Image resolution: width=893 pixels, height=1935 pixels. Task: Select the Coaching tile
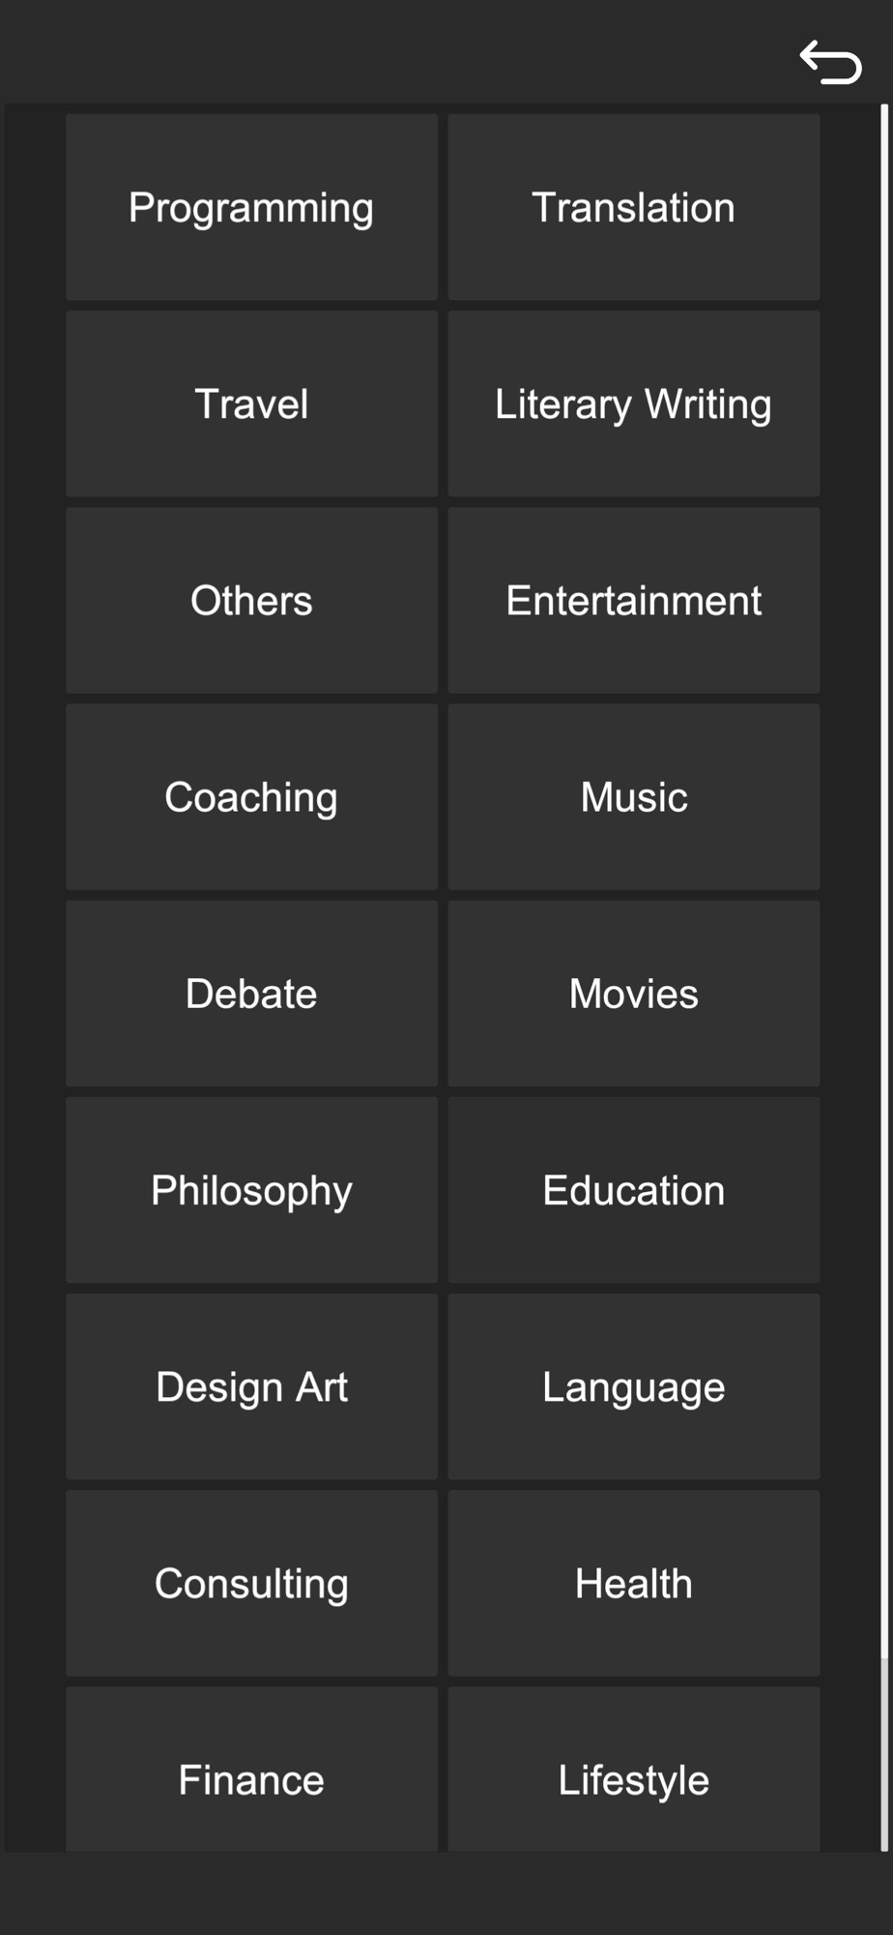[x=251, y=796]
